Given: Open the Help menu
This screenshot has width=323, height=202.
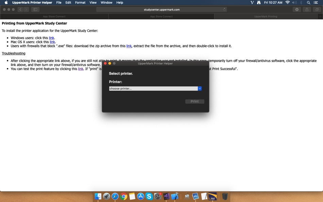Looking at the screenshot, I should (120, 2).
